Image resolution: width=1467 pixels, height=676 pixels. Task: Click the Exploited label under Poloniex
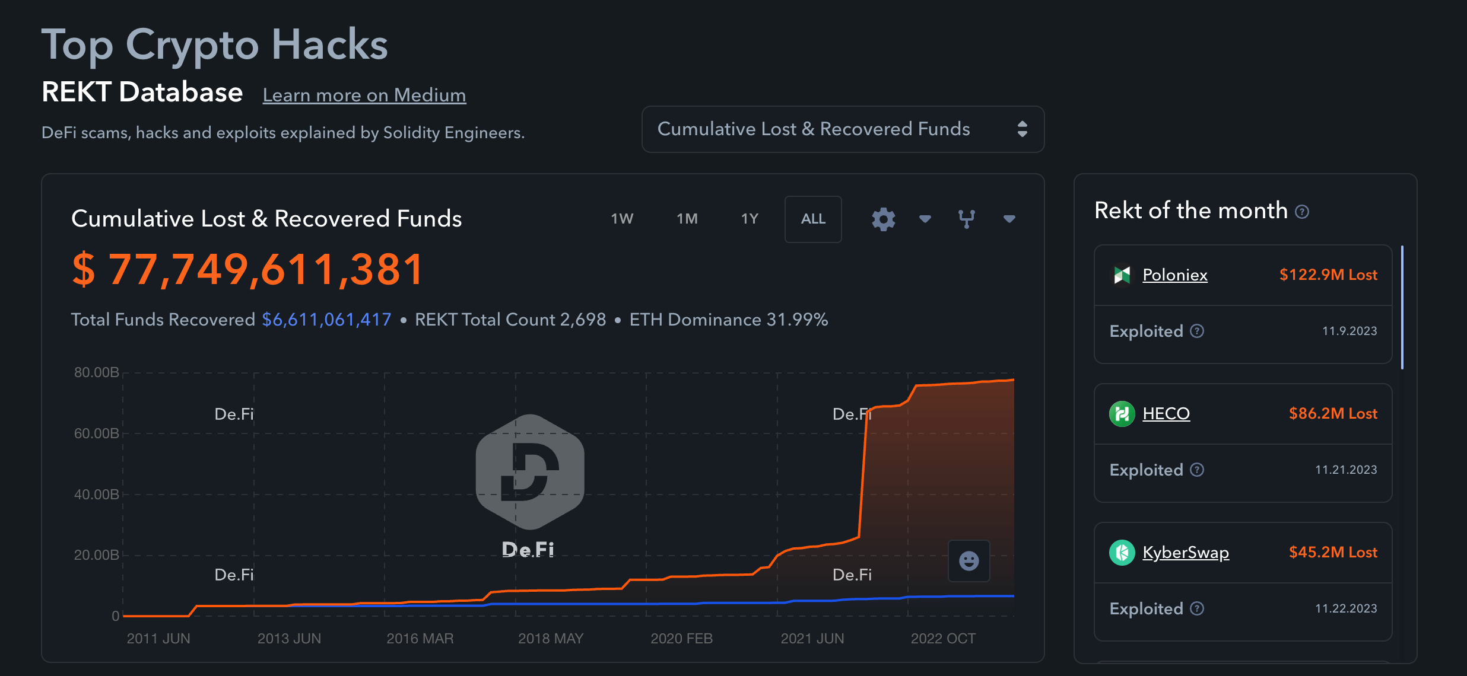[x=1147, y=331]
